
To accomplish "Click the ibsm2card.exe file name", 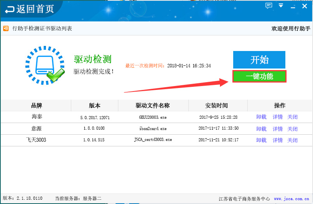I will click(x=153, y=128).
